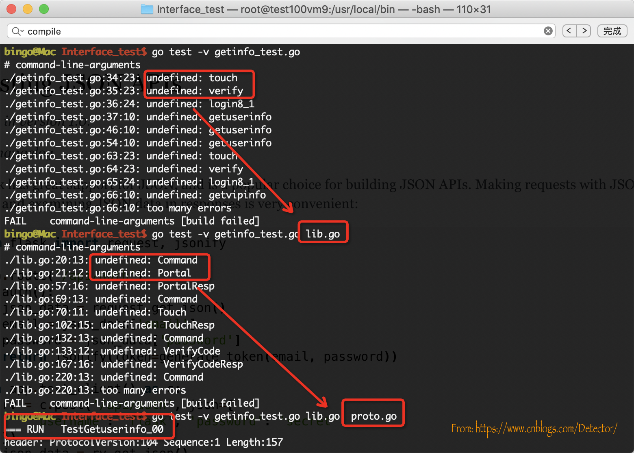Screen dimensions: 634x453
Task: Clear the search field using the x icon
Action: pos(548,31)
